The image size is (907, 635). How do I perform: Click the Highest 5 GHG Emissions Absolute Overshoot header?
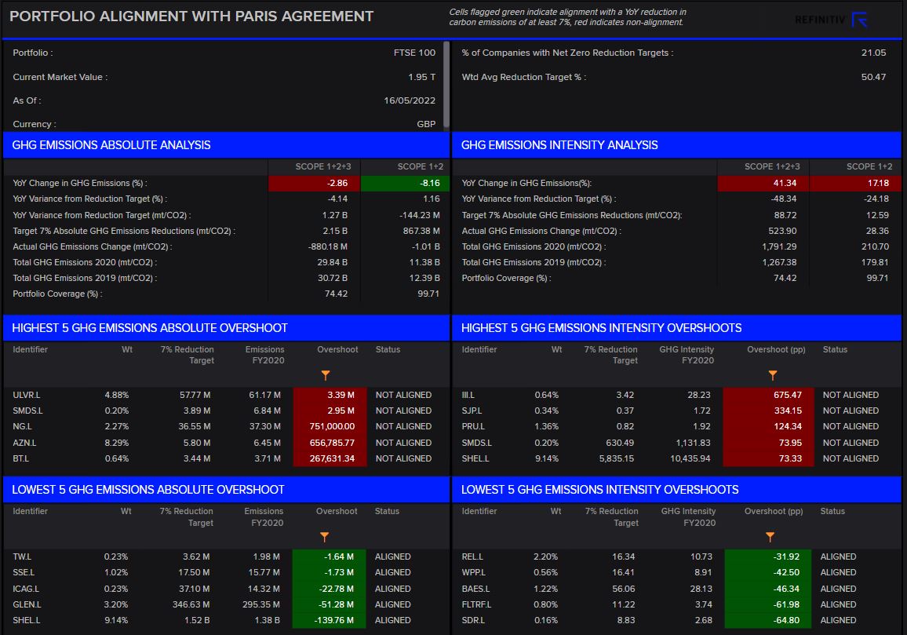pos(226,328)
